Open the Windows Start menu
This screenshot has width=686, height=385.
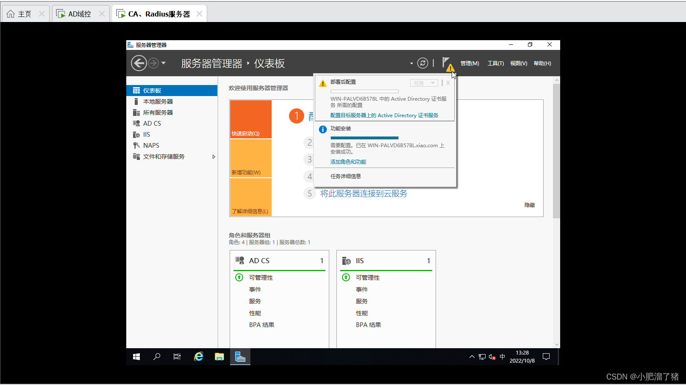tap(136, 357)
